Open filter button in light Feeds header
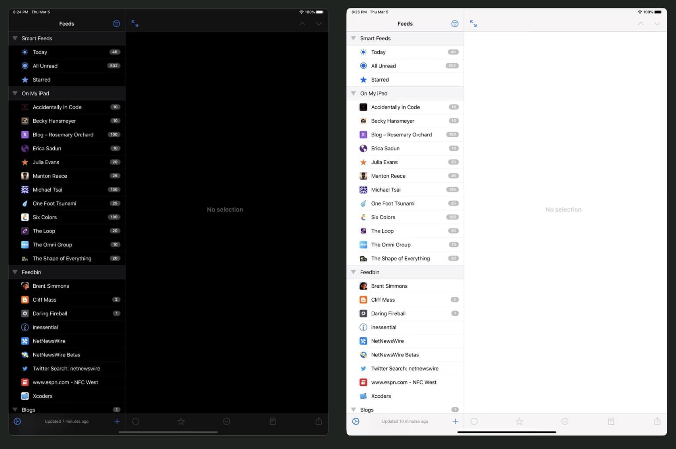Screen dimensions: 676x449 [x=455, y=24]
